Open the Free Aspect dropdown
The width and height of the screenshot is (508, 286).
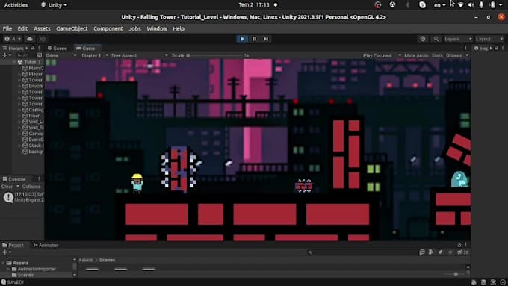(x=139, y=56)
